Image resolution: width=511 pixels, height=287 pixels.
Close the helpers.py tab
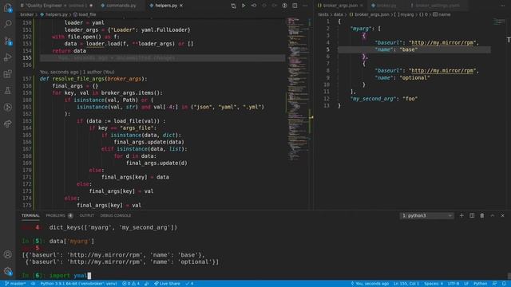tap(181, 6)
